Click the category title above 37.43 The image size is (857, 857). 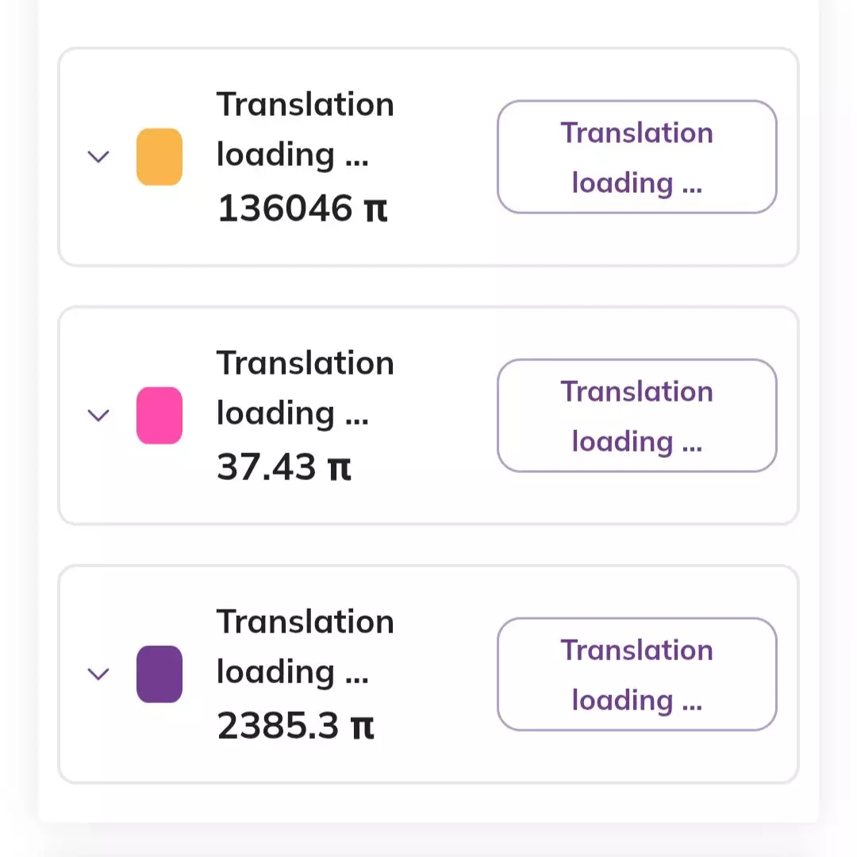click(305, 388)
